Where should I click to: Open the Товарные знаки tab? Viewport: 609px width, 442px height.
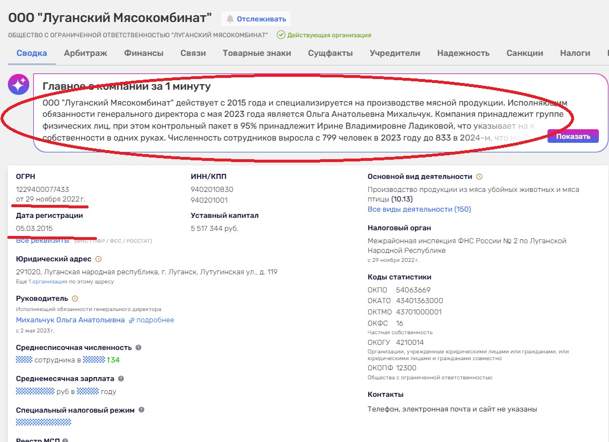click(257, 53)
